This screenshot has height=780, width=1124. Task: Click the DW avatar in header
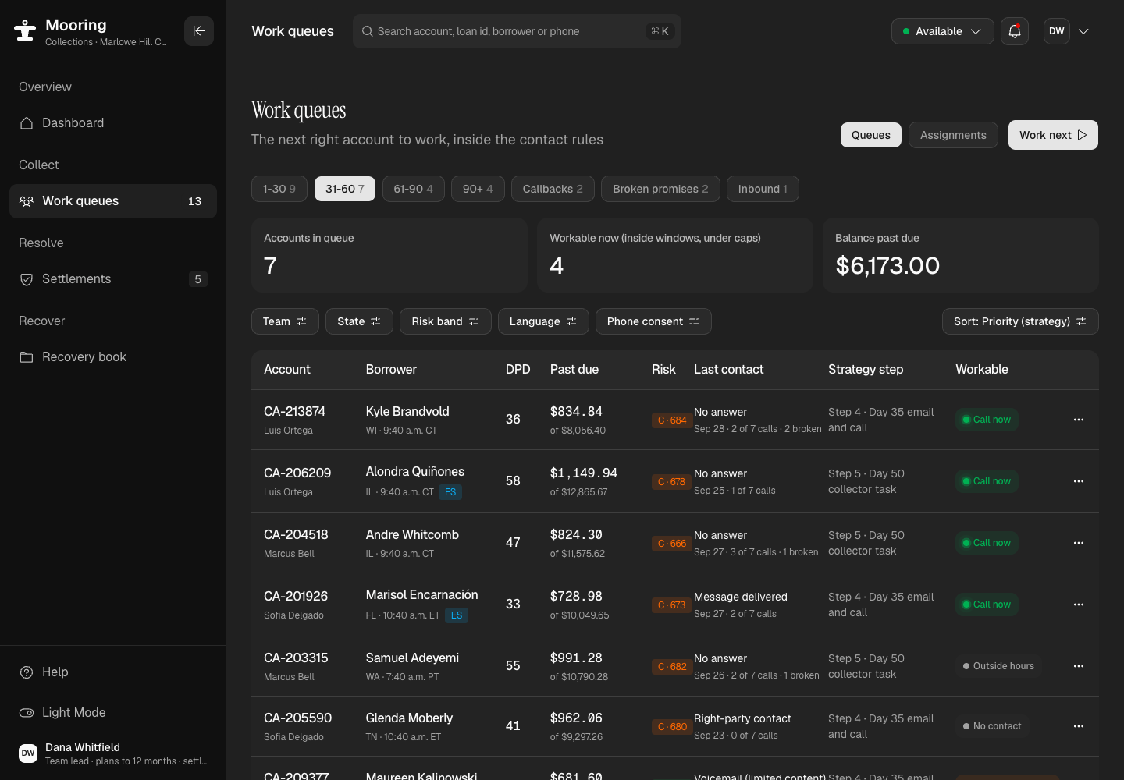[1057, 31]
